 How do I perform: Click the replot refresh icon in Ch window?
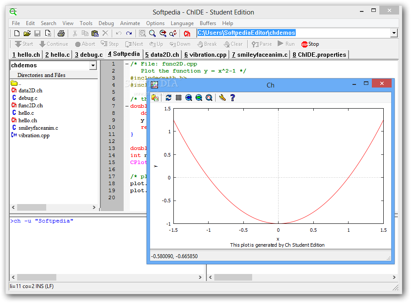pyautogui.click(x=168, y=98)
